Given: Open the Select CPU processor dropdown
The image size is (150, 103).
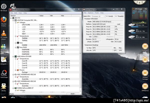Looking at the screenshot, I should tap(98, 16).
